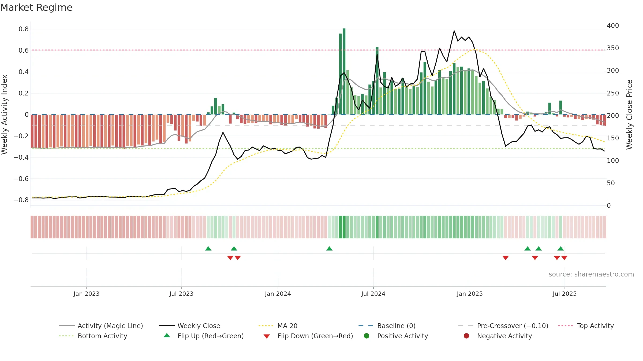643x361 pixels.
Task: Toggle MA 20 legend entry
Action: click(278, 326)
